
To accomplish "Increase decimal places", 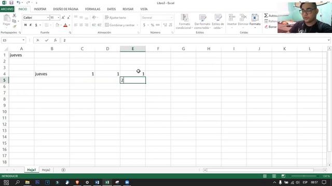I will click(165, 25).
